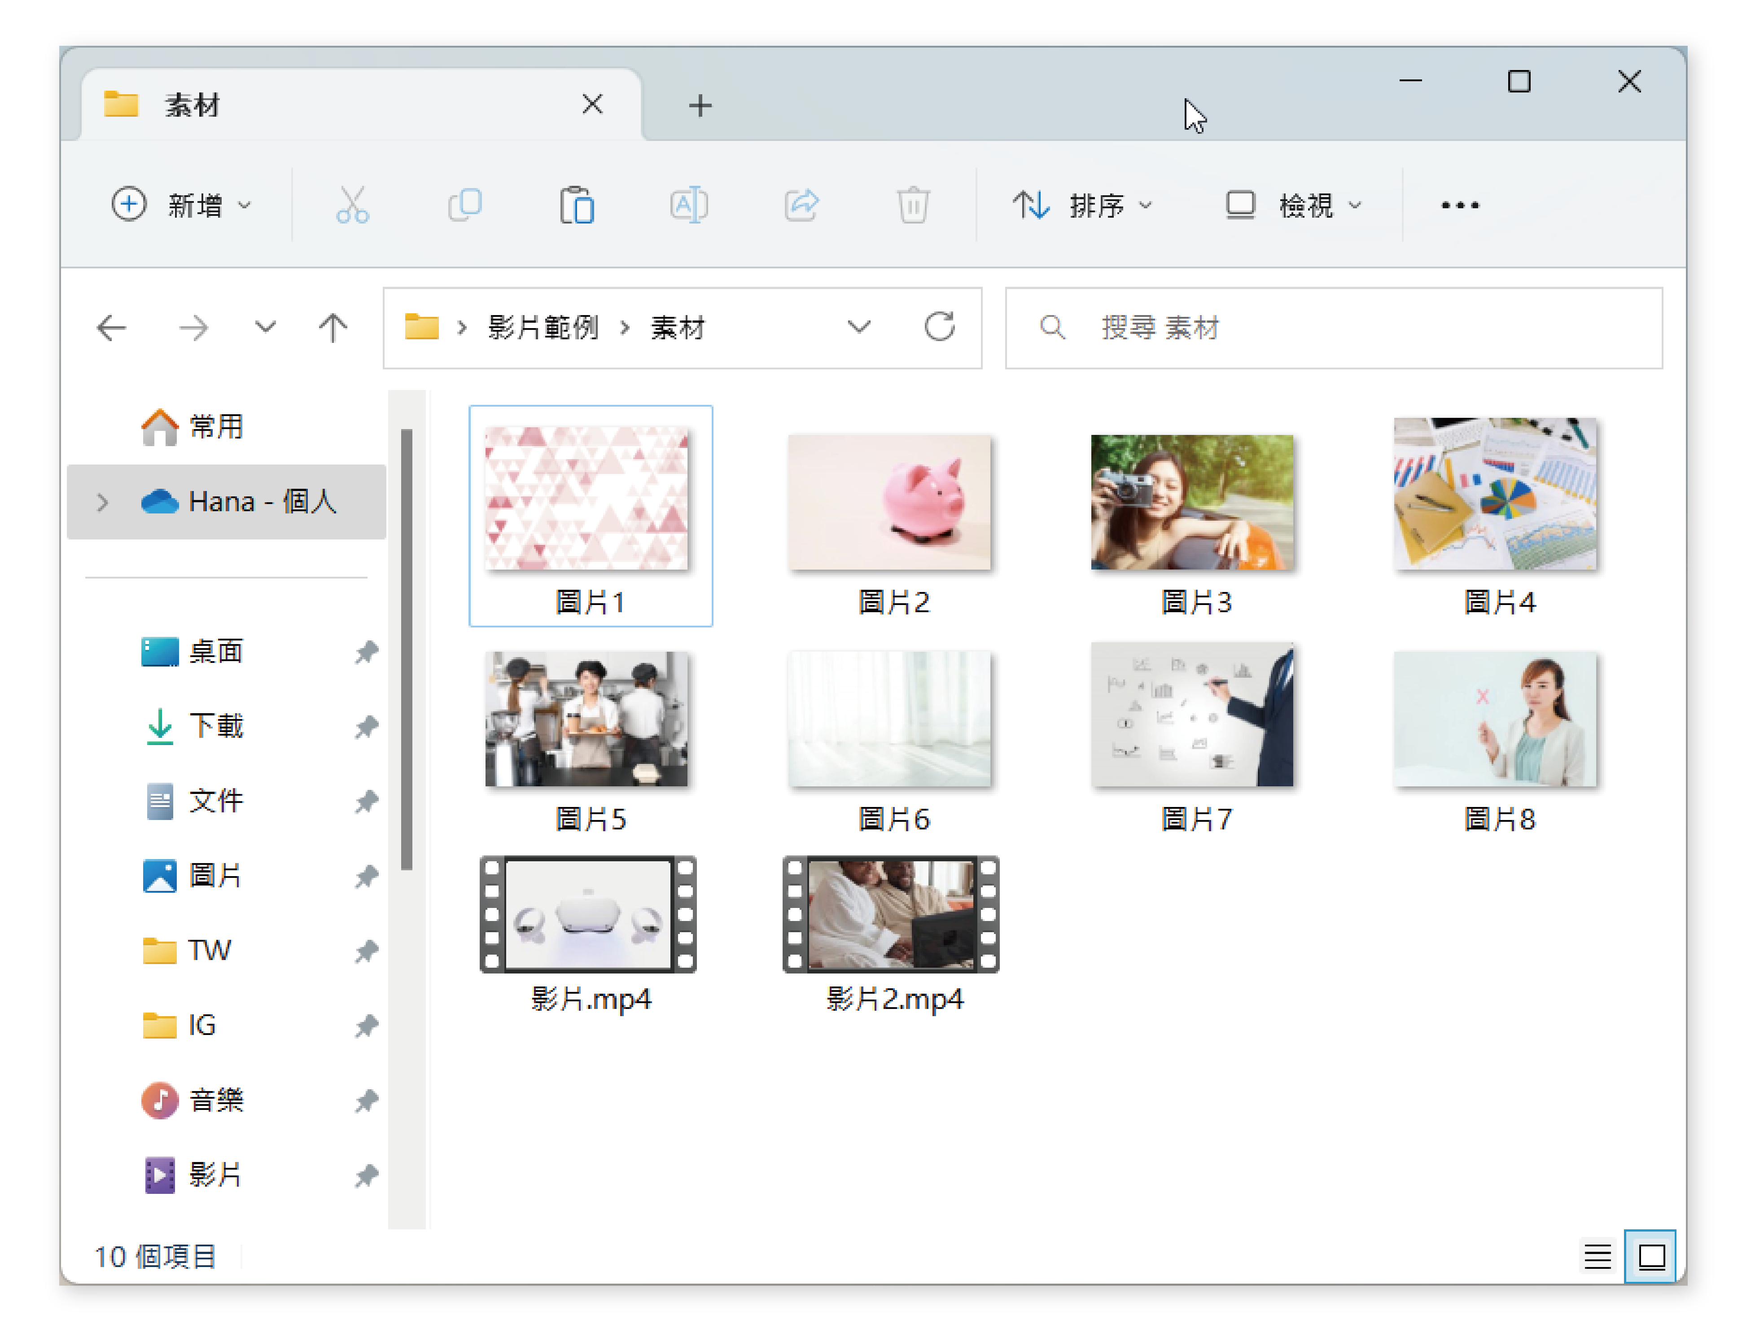Viewport: 1742px width, 1333px height.
Task: Navigate to 影片範例 in breadcrumb
Action: point(543,327)
